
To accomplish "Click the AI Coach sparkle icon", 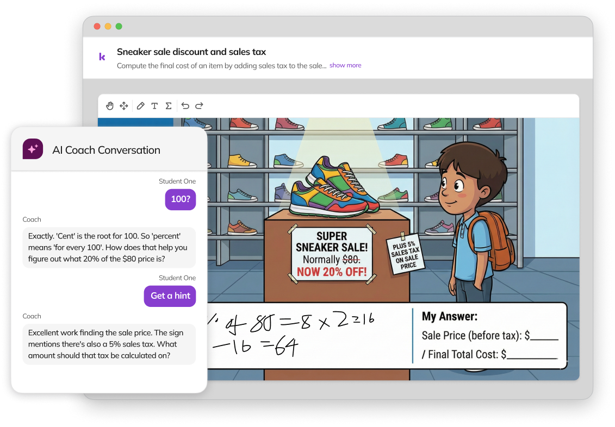I will pyautogui.click(x=33, y=149).
